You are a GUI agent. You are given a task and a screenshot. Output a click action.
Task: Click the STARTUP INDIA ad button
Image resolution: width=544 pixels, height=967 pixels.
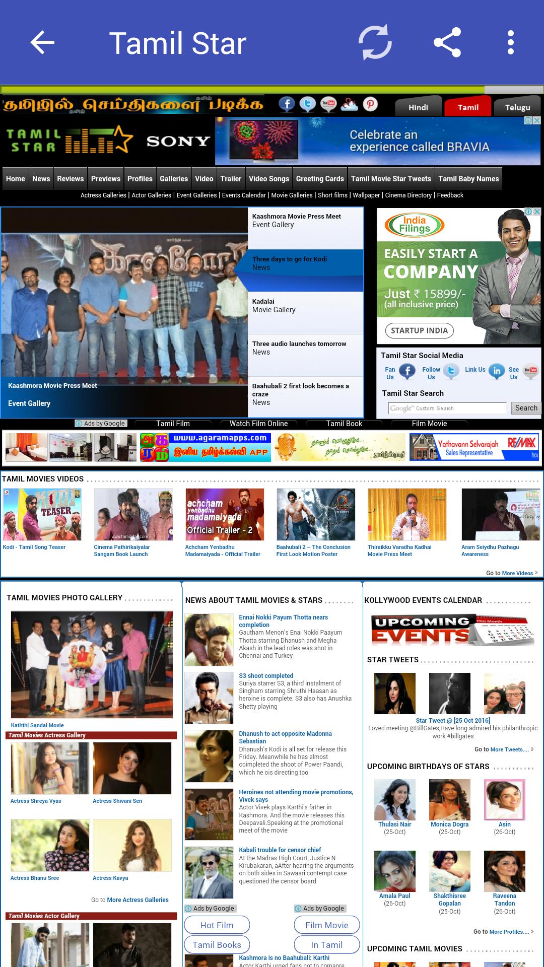420,330
